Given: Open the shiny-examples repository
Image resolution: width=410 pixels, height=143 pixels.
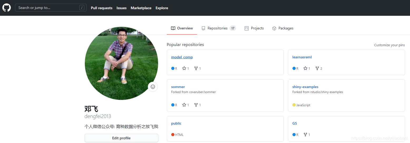Looking at the screenshot, I should pos(305,87).
